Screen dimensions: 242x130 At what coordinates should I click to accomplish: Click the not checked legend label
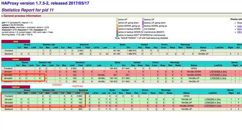(150, 29)
